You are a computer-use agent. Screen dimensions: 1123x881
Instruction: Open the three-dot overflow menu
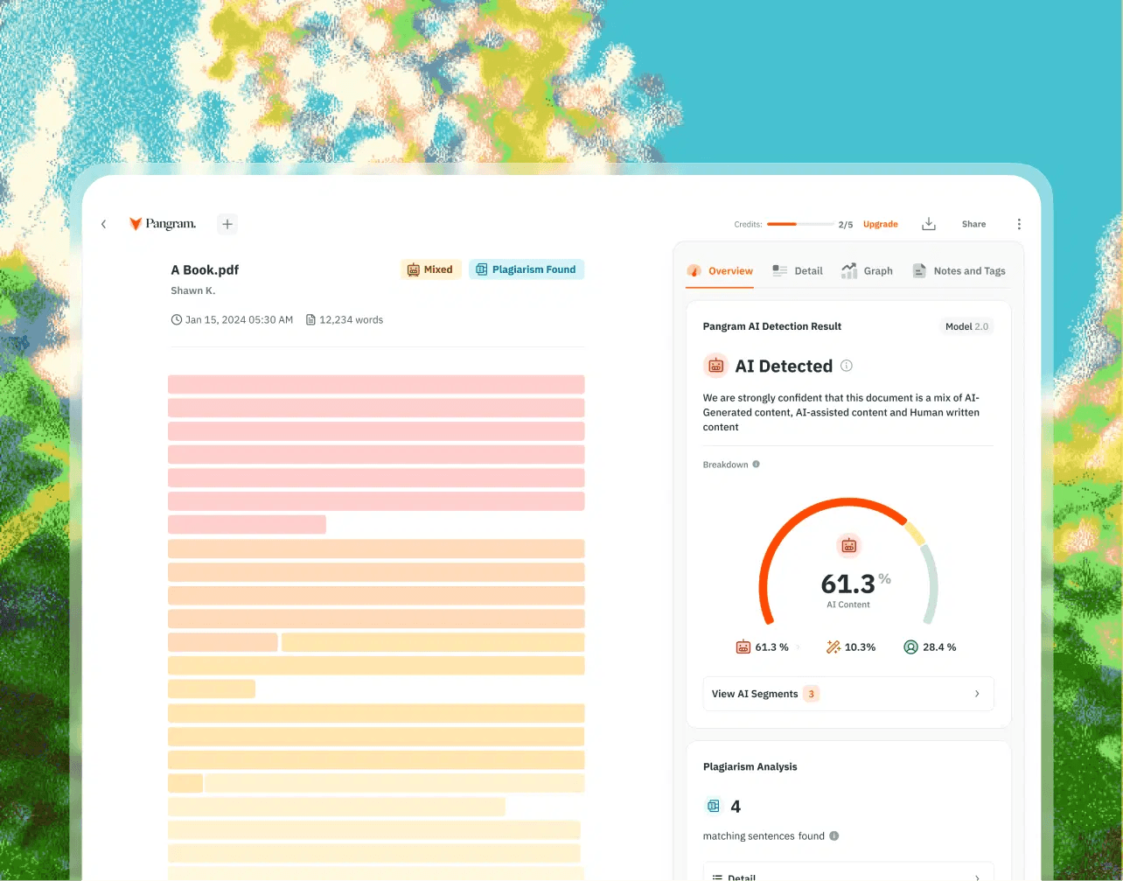[x=1018, y=224]
